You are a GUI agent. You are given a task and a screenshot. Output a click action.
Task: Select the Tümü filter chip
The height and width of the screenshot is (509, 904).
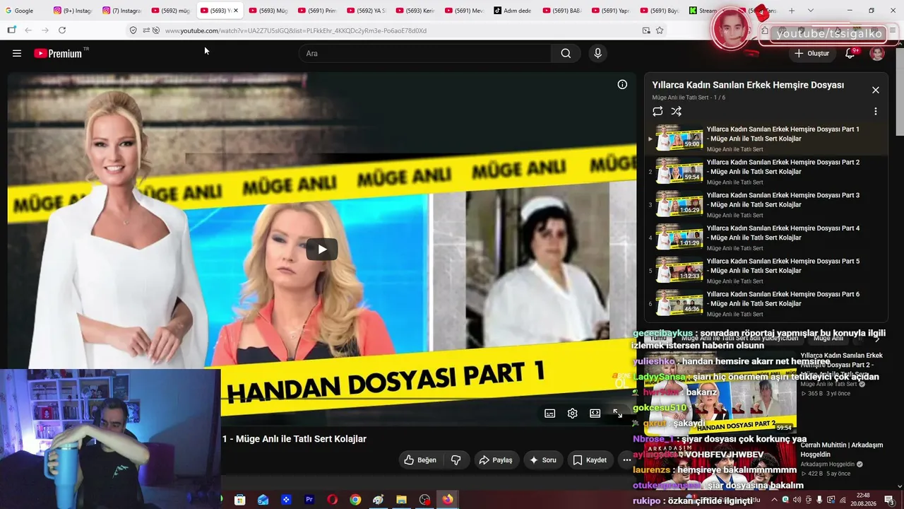(658, 338)
